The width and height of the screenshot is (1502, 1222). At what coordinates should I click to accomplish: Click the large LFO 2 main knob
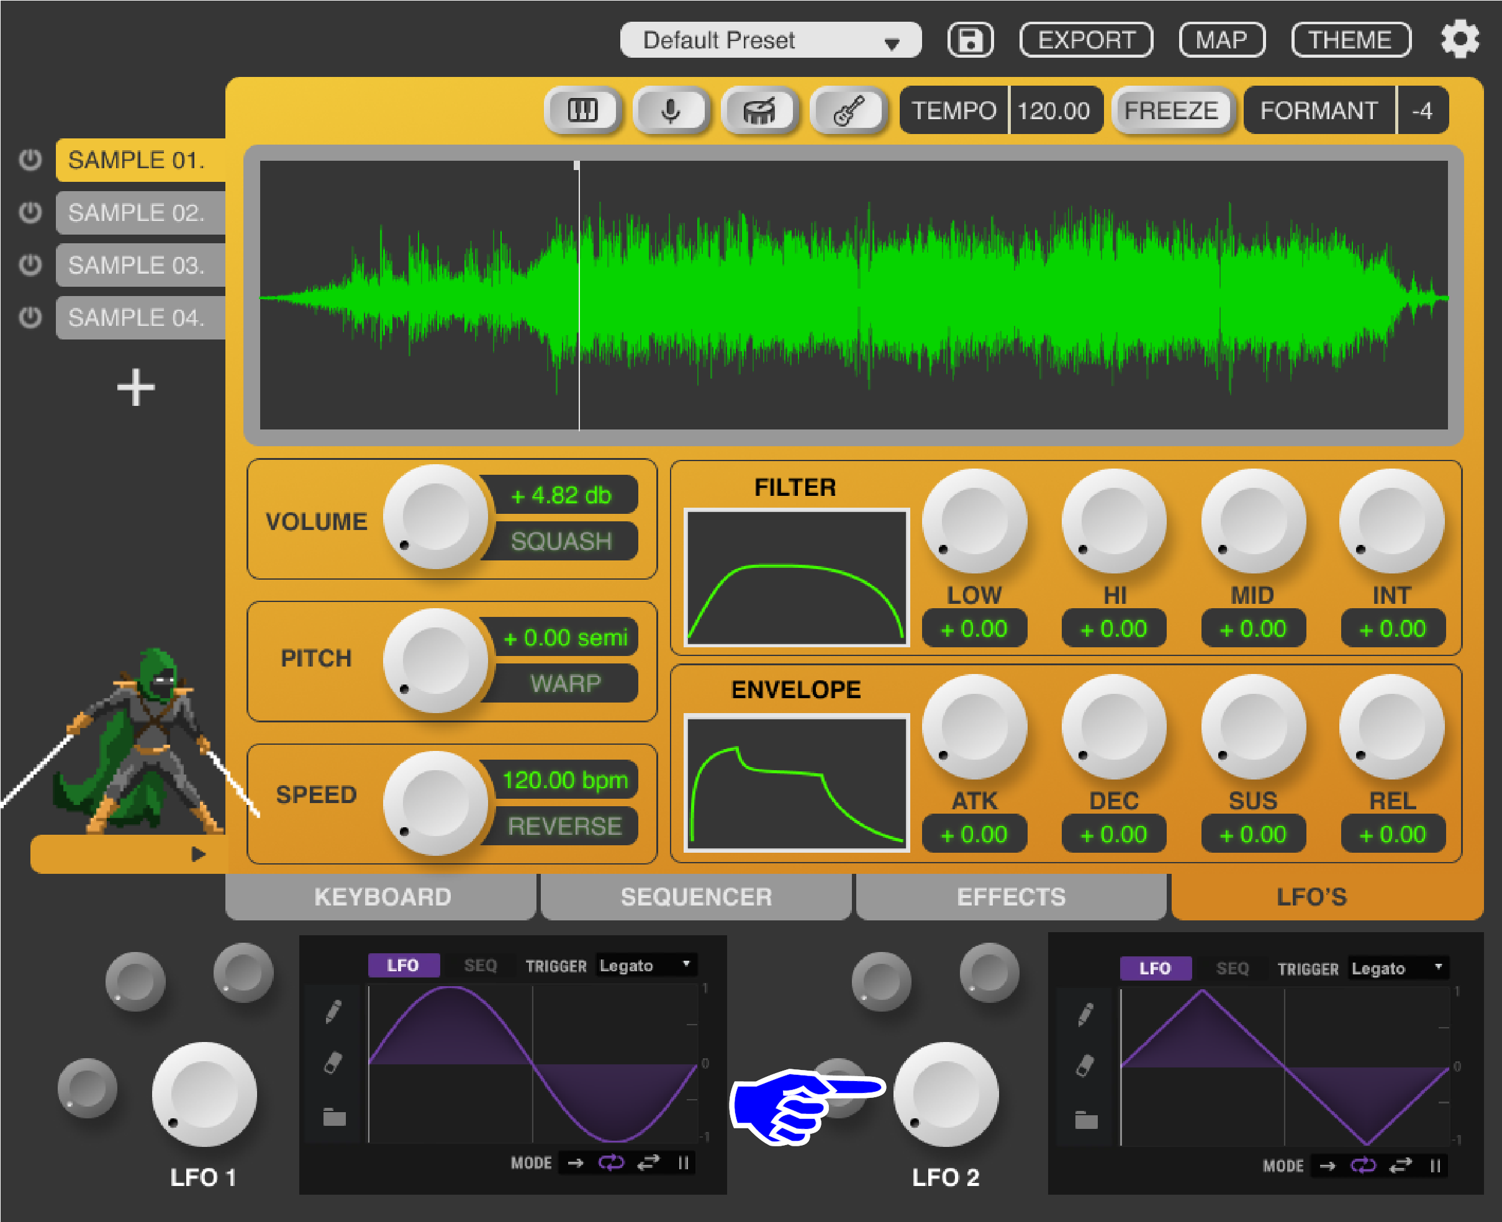(946, 1095)
